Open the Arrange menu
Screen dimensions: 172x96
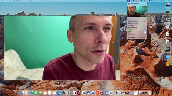tap(35, 1)
